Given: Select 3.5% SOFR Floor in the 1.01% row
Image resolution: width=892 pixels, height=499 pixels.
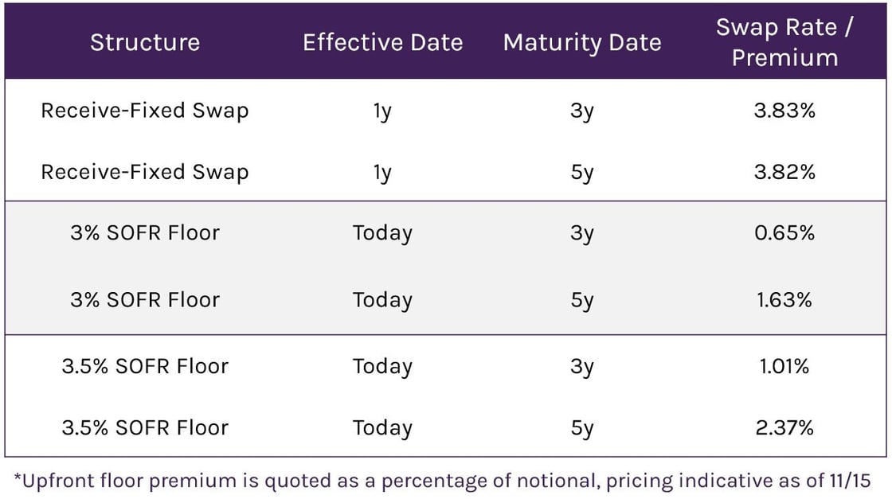Looking at the screenshot, I should click(144, 367).
